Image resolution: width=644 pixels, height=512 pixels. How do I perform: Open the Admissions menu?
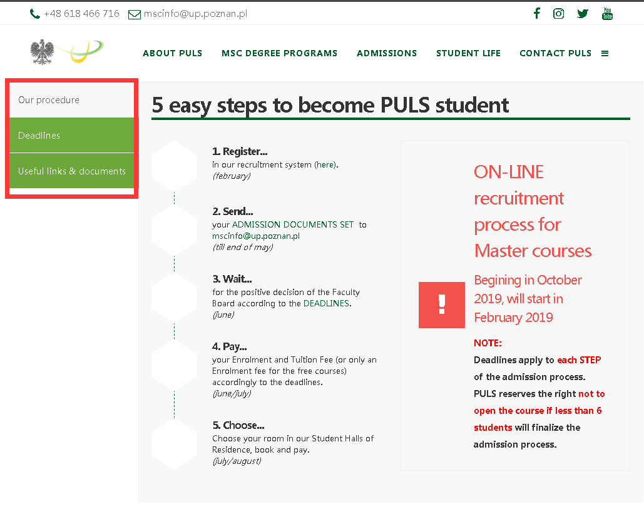[387, 53]
